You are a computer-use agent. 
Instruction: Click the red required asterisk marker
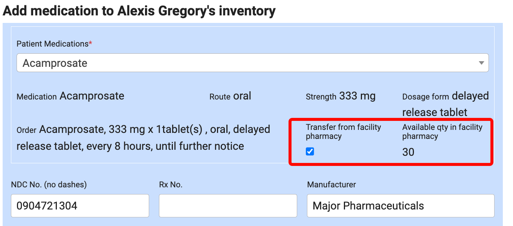90,44
